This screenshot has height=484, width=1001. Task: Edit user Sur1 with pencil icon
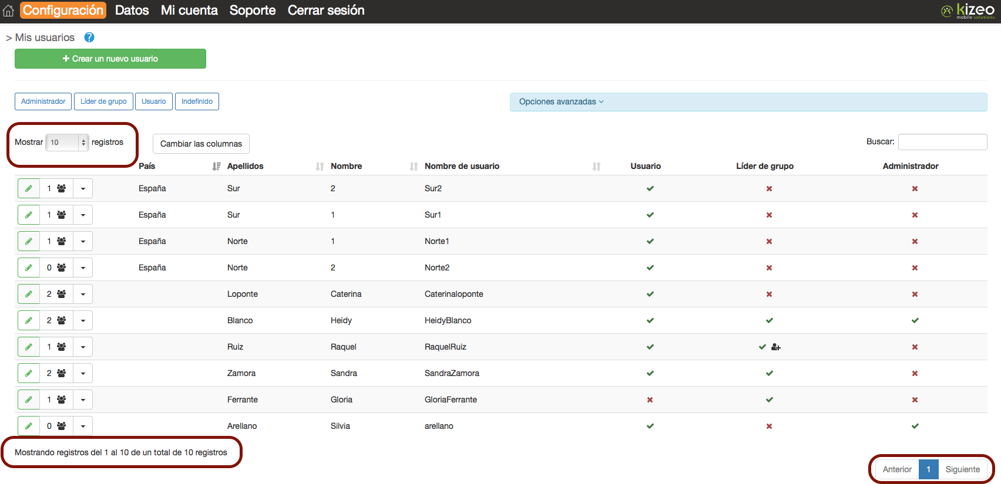(x=29, y=215)
